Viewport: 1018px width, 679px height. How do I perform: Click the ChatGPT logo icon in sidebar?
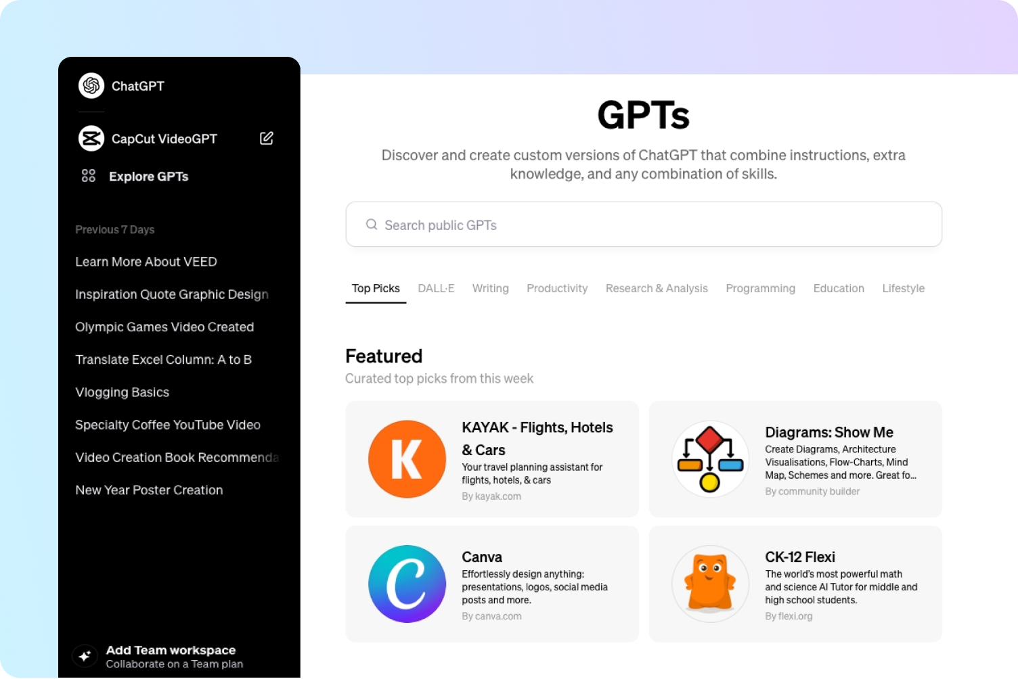91,86
